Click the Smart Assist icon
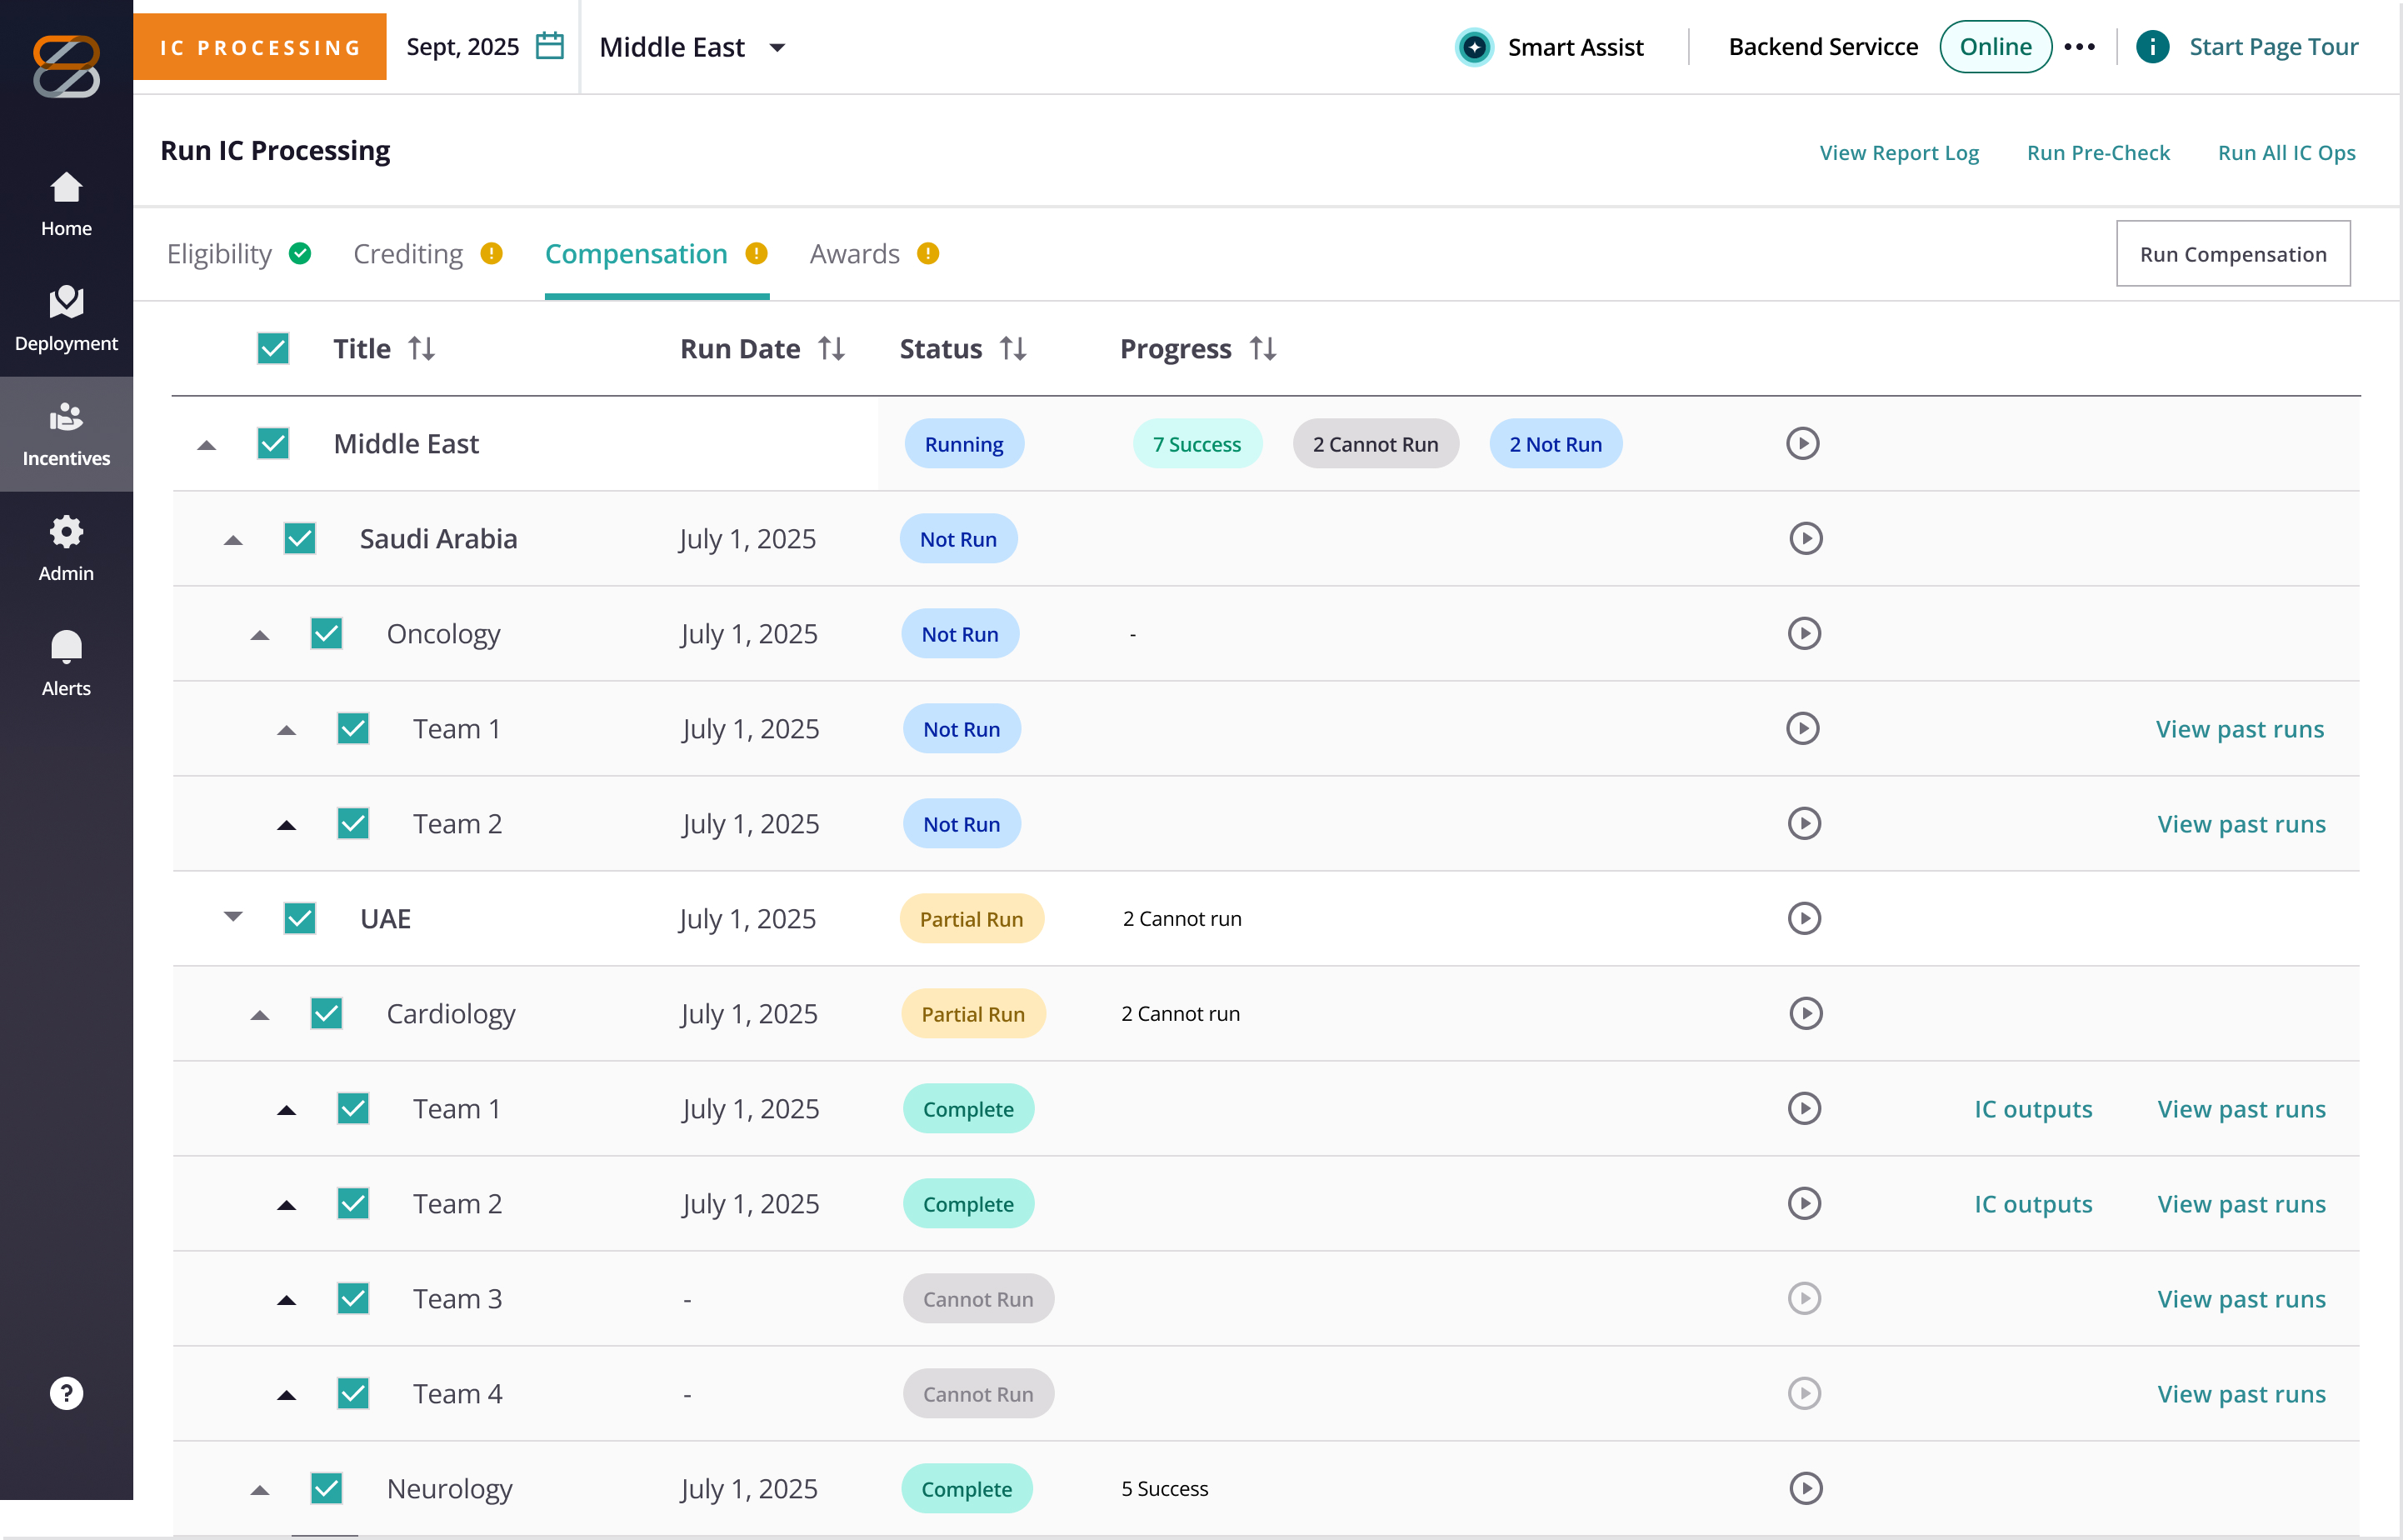This screenshot has height=1540, width=2403. pyautogui.click(x=1475, y=47)
